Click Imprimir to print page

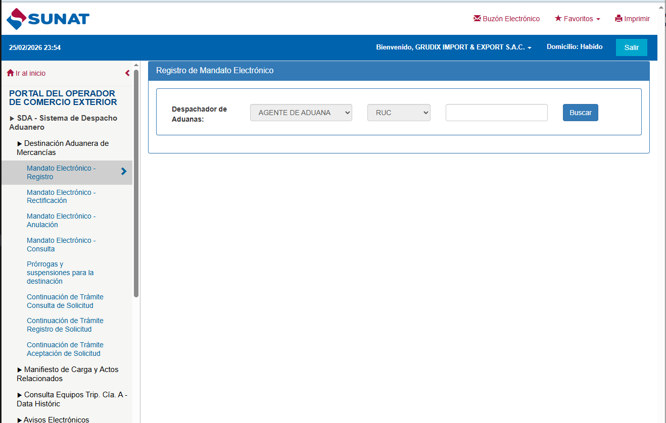[632, 19]
